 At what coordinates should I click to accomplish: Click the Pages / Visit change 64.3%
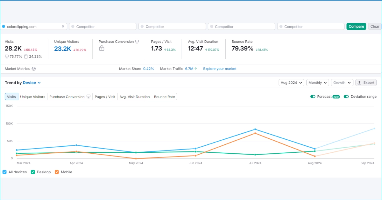170,50
